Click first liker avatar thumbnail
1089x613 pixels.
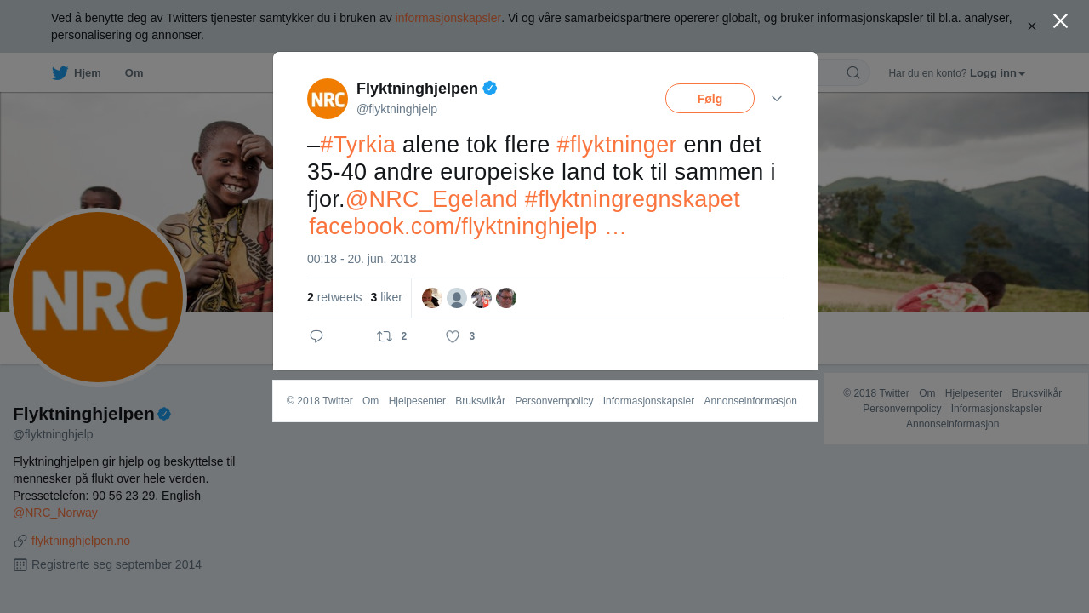coord(432,298)
